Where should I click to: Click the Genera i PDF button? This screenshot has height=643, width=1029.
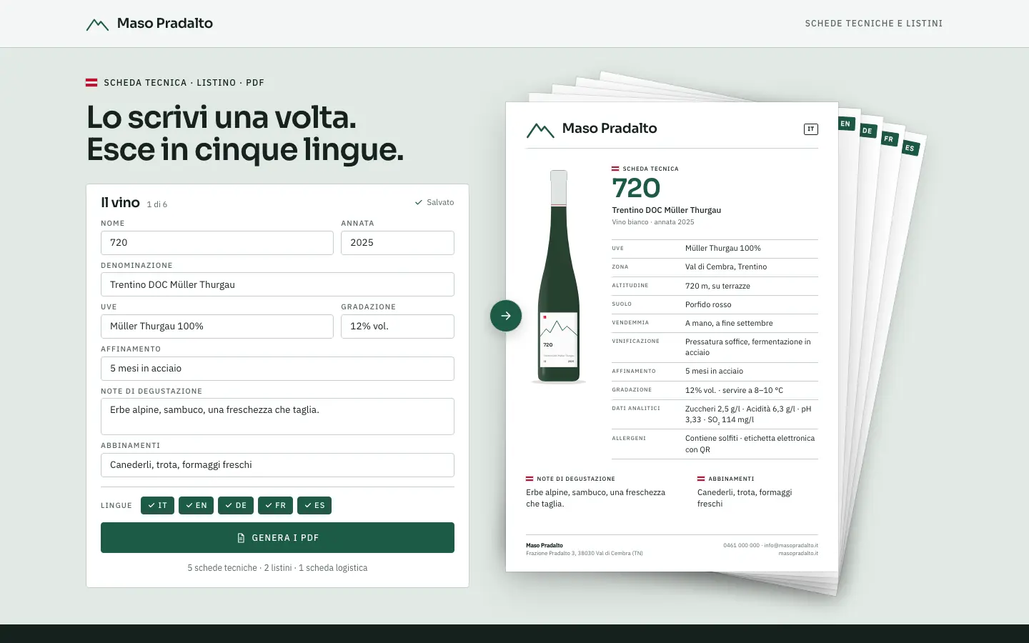pos(277,537)
